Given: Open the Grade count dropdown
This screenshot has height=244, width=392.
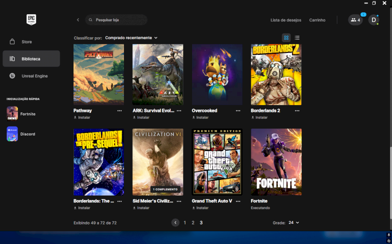Looking at the screenshot, I should [x=294, y=222].
